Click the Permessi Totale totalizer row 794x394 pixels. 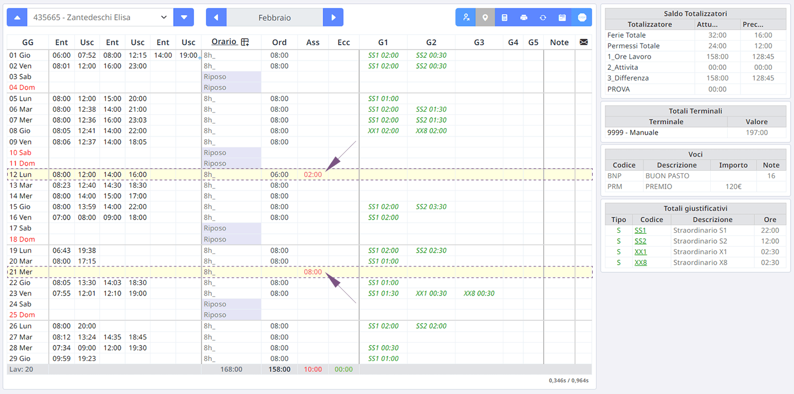[695, 46]
